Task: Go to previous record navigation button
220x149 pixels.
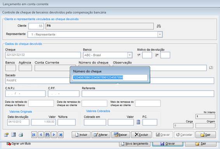Action: [x=41, y=135]
